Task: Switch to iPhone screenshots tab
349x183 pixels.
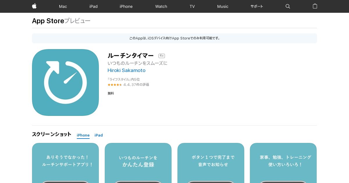Action: tap(83, 135)
